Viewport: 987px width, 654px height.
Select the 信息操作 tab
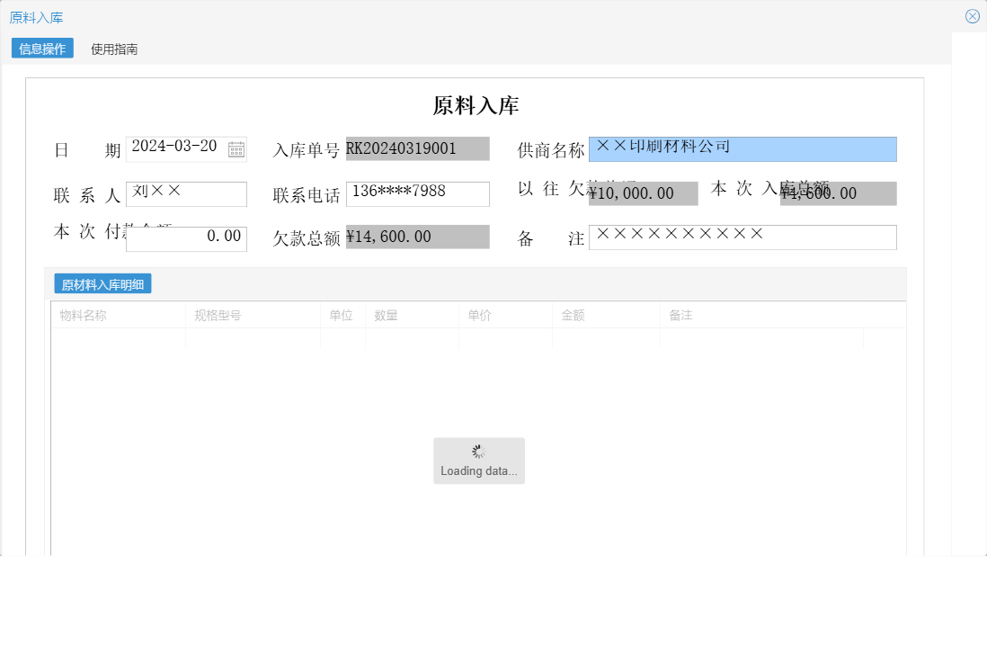click(40, 48)
